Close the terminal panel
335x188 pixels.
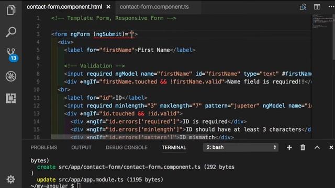coord(331,147)
